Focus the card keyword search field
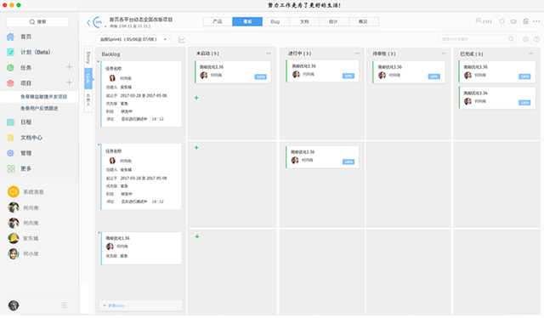544x318 pixels. pos(477,39)
